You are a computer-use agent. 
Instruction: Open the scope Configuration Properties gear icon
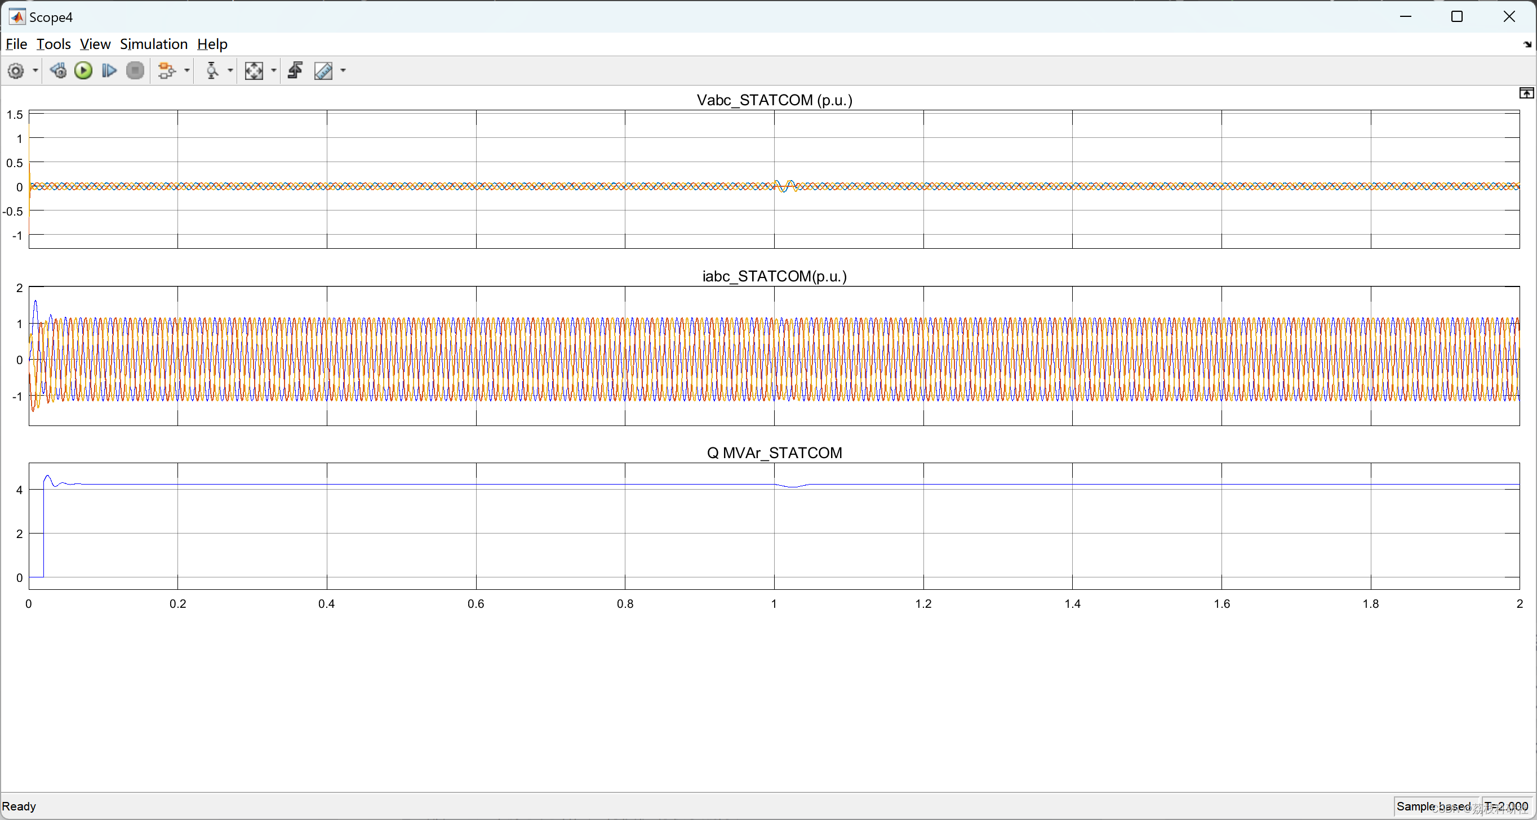click(x=16, y=71)
